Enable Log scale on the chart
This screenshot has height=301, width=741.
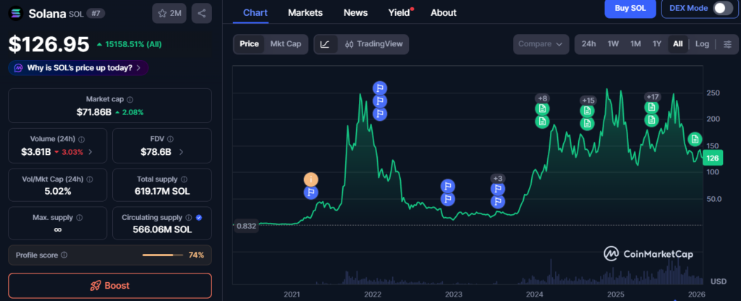tap(702, 44)
